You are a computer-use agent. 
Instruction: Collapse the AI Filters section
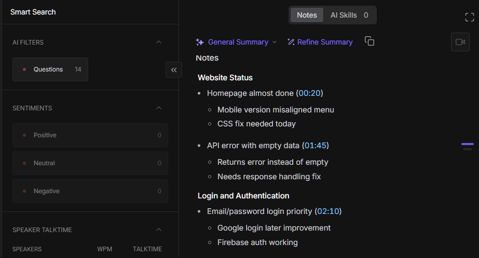(159, 42)
